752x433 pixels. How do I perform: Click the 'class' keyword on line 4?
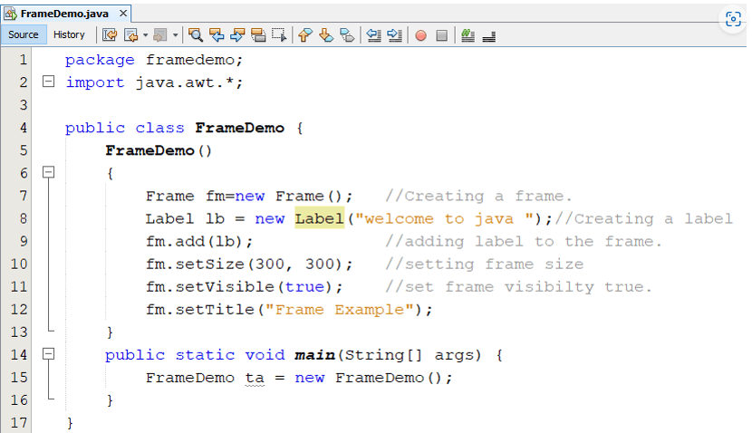point(159,128)
